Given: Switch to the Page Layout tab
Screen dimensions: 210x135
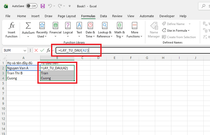Looking at the screenshot, I should 67,16.
